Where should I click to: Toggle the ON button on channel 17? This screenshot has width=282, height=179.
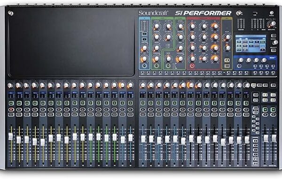point(143,103)
